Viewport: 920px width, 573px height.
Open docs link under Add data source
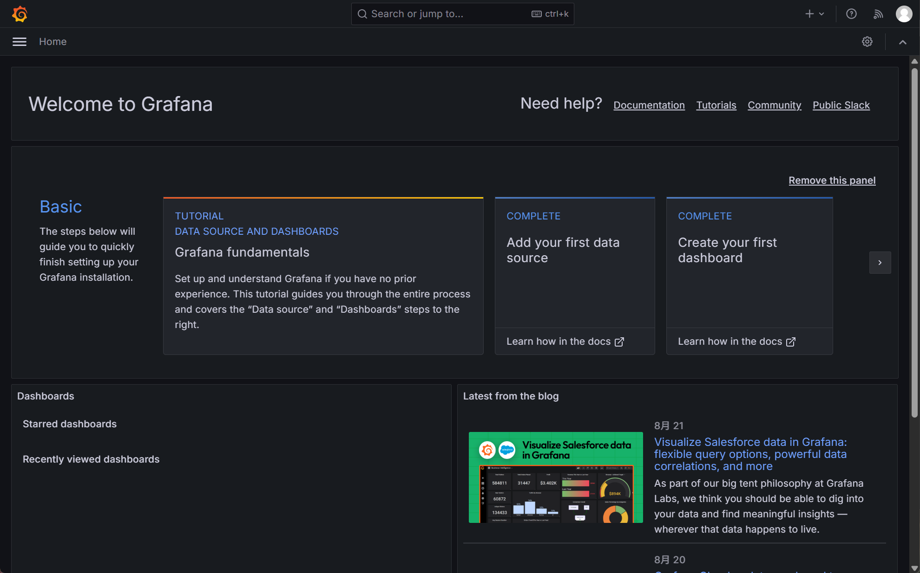coord(565,341)
